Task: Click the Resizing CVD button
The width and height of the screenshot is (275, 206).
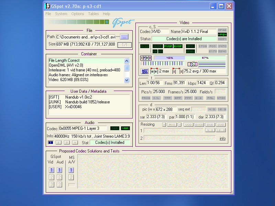Action: click(x=221, y=125)
